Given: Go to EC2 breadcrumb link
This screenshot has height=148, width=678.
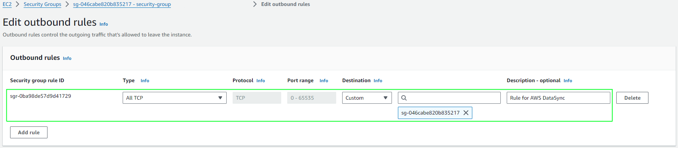Looking at the screenshot, I should pyautogui.click(x=7, y=4).
